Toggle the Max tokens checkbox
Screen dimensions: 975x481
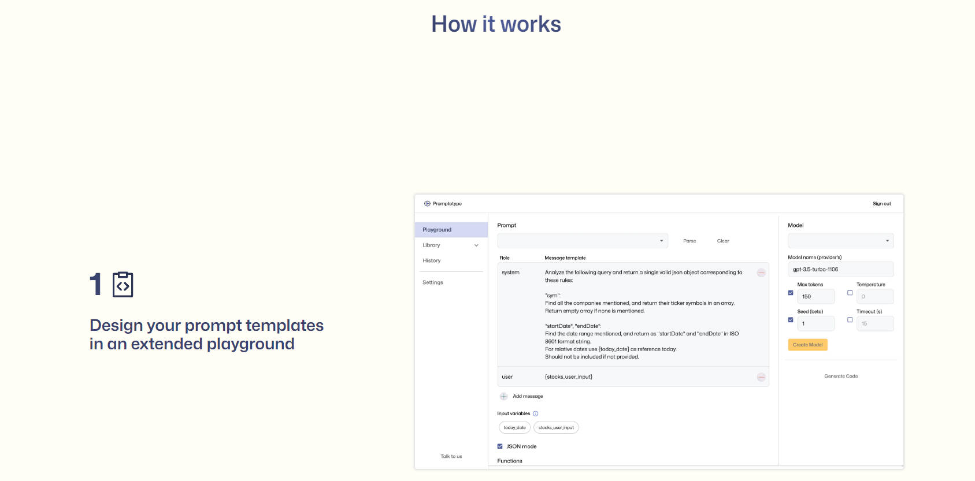pos(791,293)
